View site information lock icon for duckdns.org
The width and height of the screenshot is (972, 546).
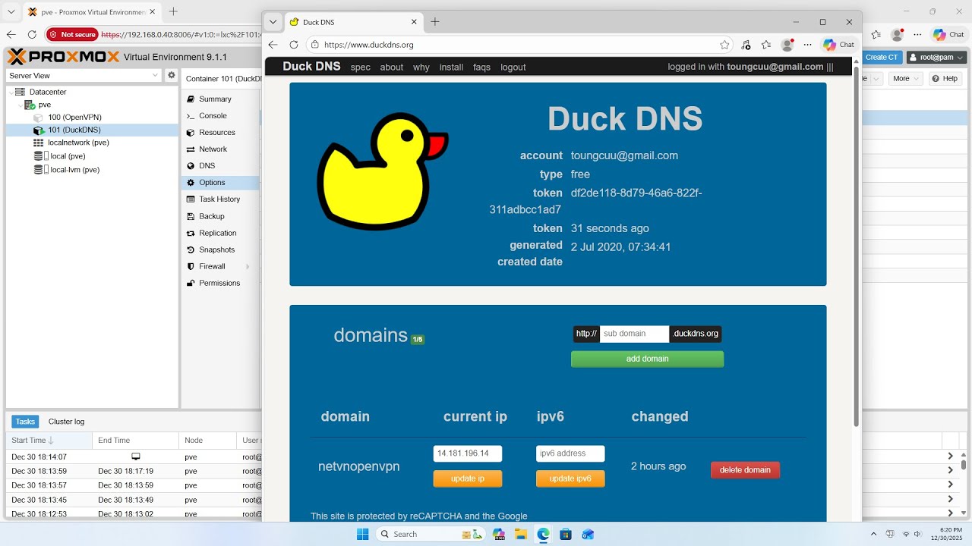pos(315,45)
